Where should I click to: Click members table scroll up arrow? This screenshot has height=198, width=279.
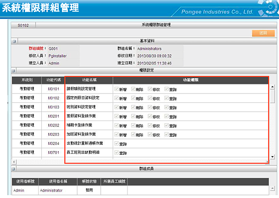(x=272, y=188)
